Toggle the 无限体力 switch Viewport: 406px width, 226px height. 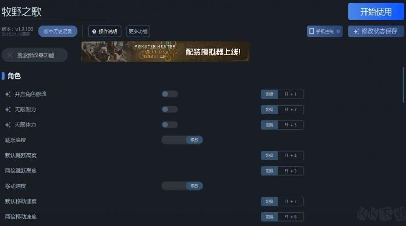170,125
